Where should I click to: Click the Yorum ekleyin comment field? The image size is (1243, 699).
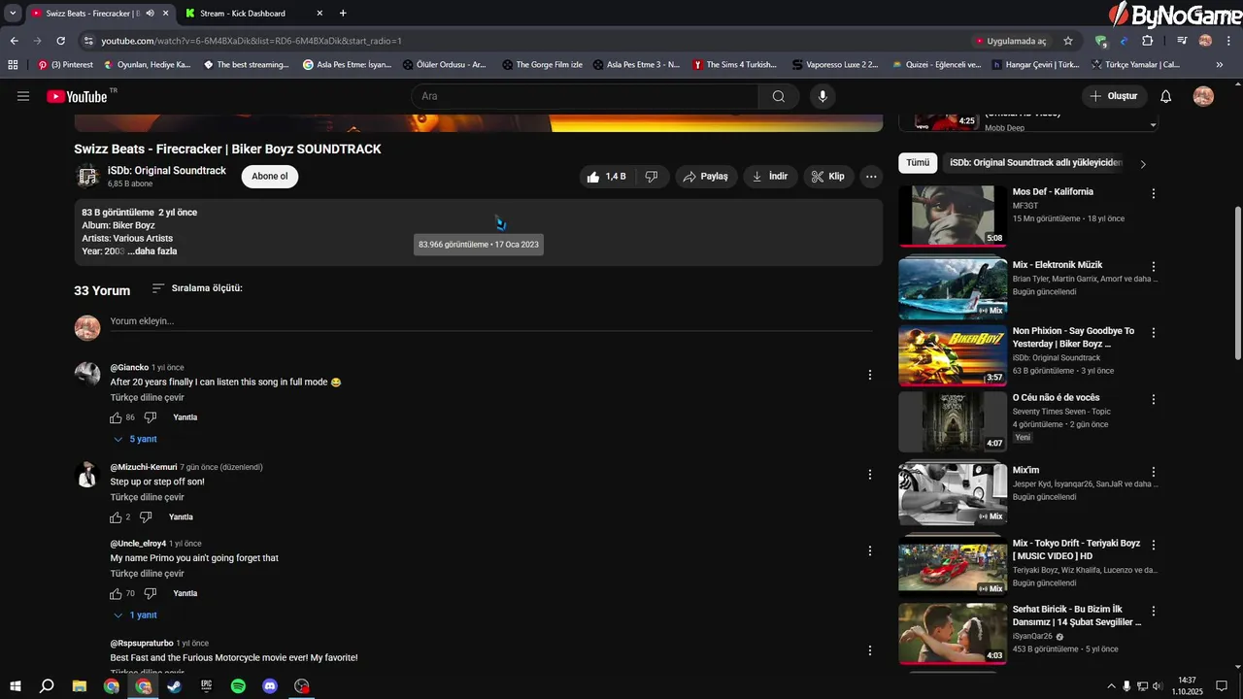pyautogui.click(x=490, y=321)
